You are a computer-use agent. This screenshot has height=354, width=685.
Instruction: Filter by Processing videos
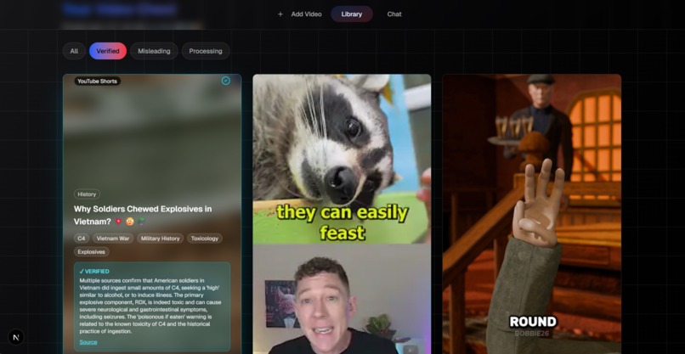206,51
